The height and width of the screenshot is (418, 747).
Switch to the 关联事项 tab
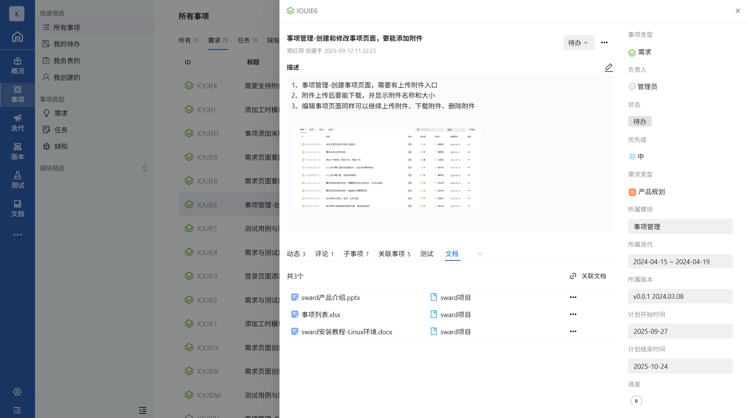click(x=394, y=254)
